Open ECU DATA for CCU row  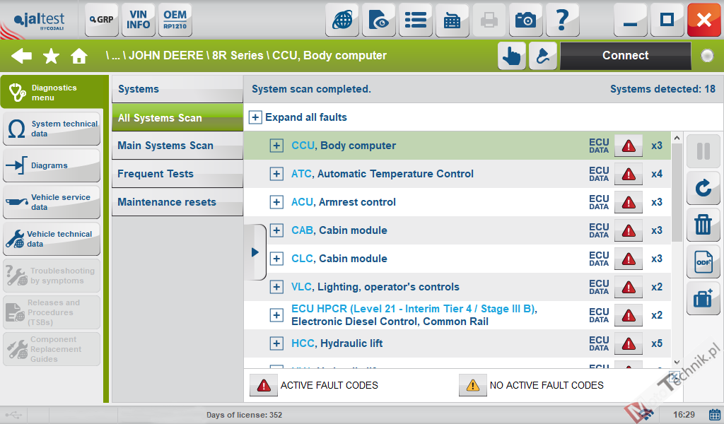point(599,146)
